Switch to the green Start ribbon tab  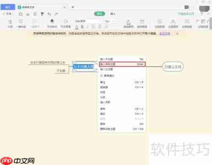[x=100, y=14]
